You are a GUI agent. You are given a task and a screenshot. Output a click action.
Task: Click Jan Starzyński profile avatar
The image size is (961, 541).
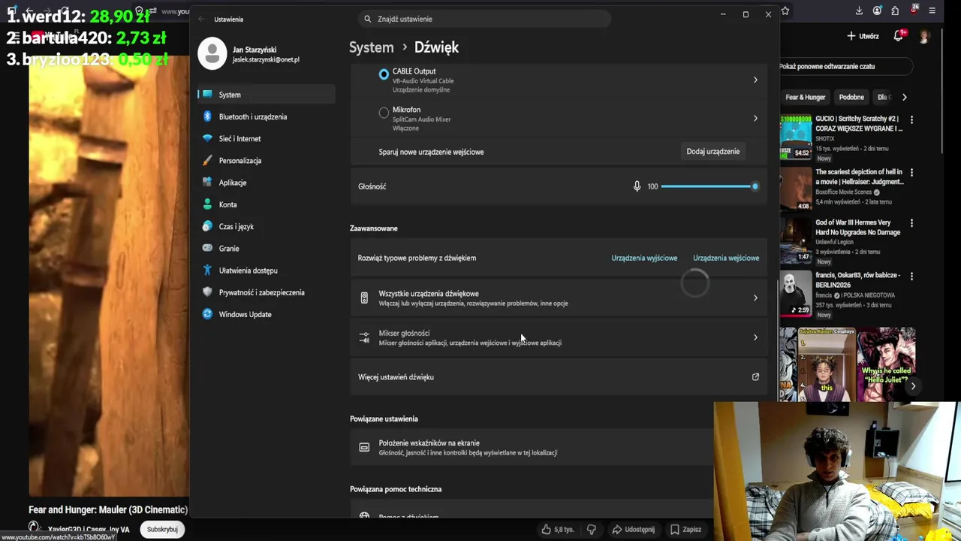[212, 54]
